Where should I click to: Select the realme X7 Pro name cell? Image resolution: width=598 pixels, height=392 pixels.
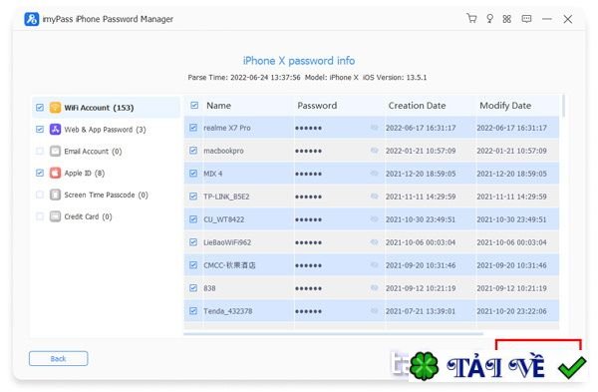[x=227, y=128]
